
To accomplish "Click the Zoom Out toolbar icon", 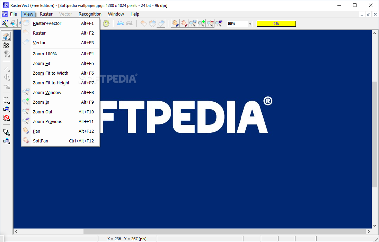I will [x=210, y=24].
